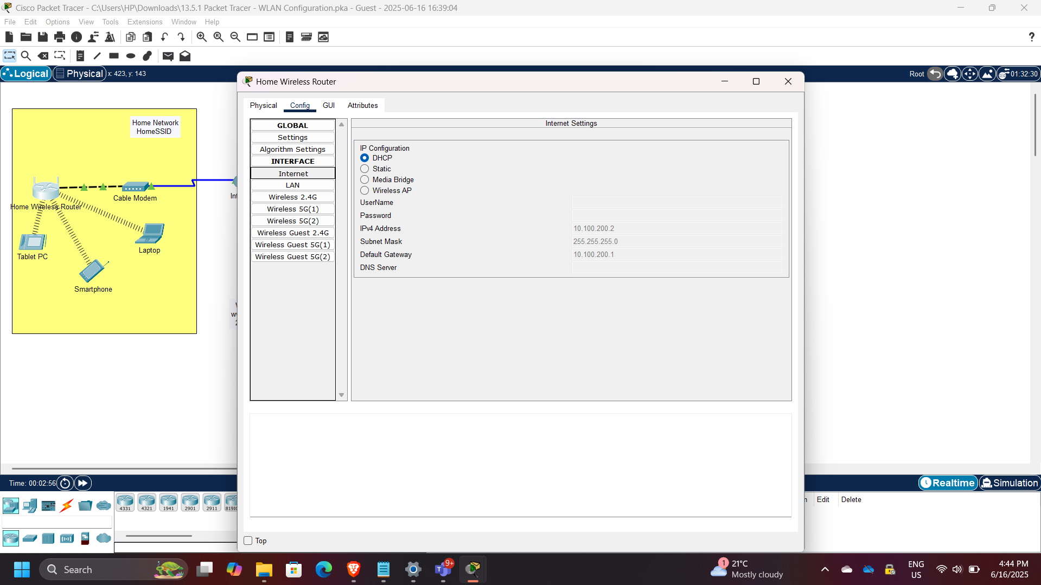Select the Add Simple PDU envelope tool
Viewport: 1041px width, 585px height.
pyautogui.click(x=168, y=56)
